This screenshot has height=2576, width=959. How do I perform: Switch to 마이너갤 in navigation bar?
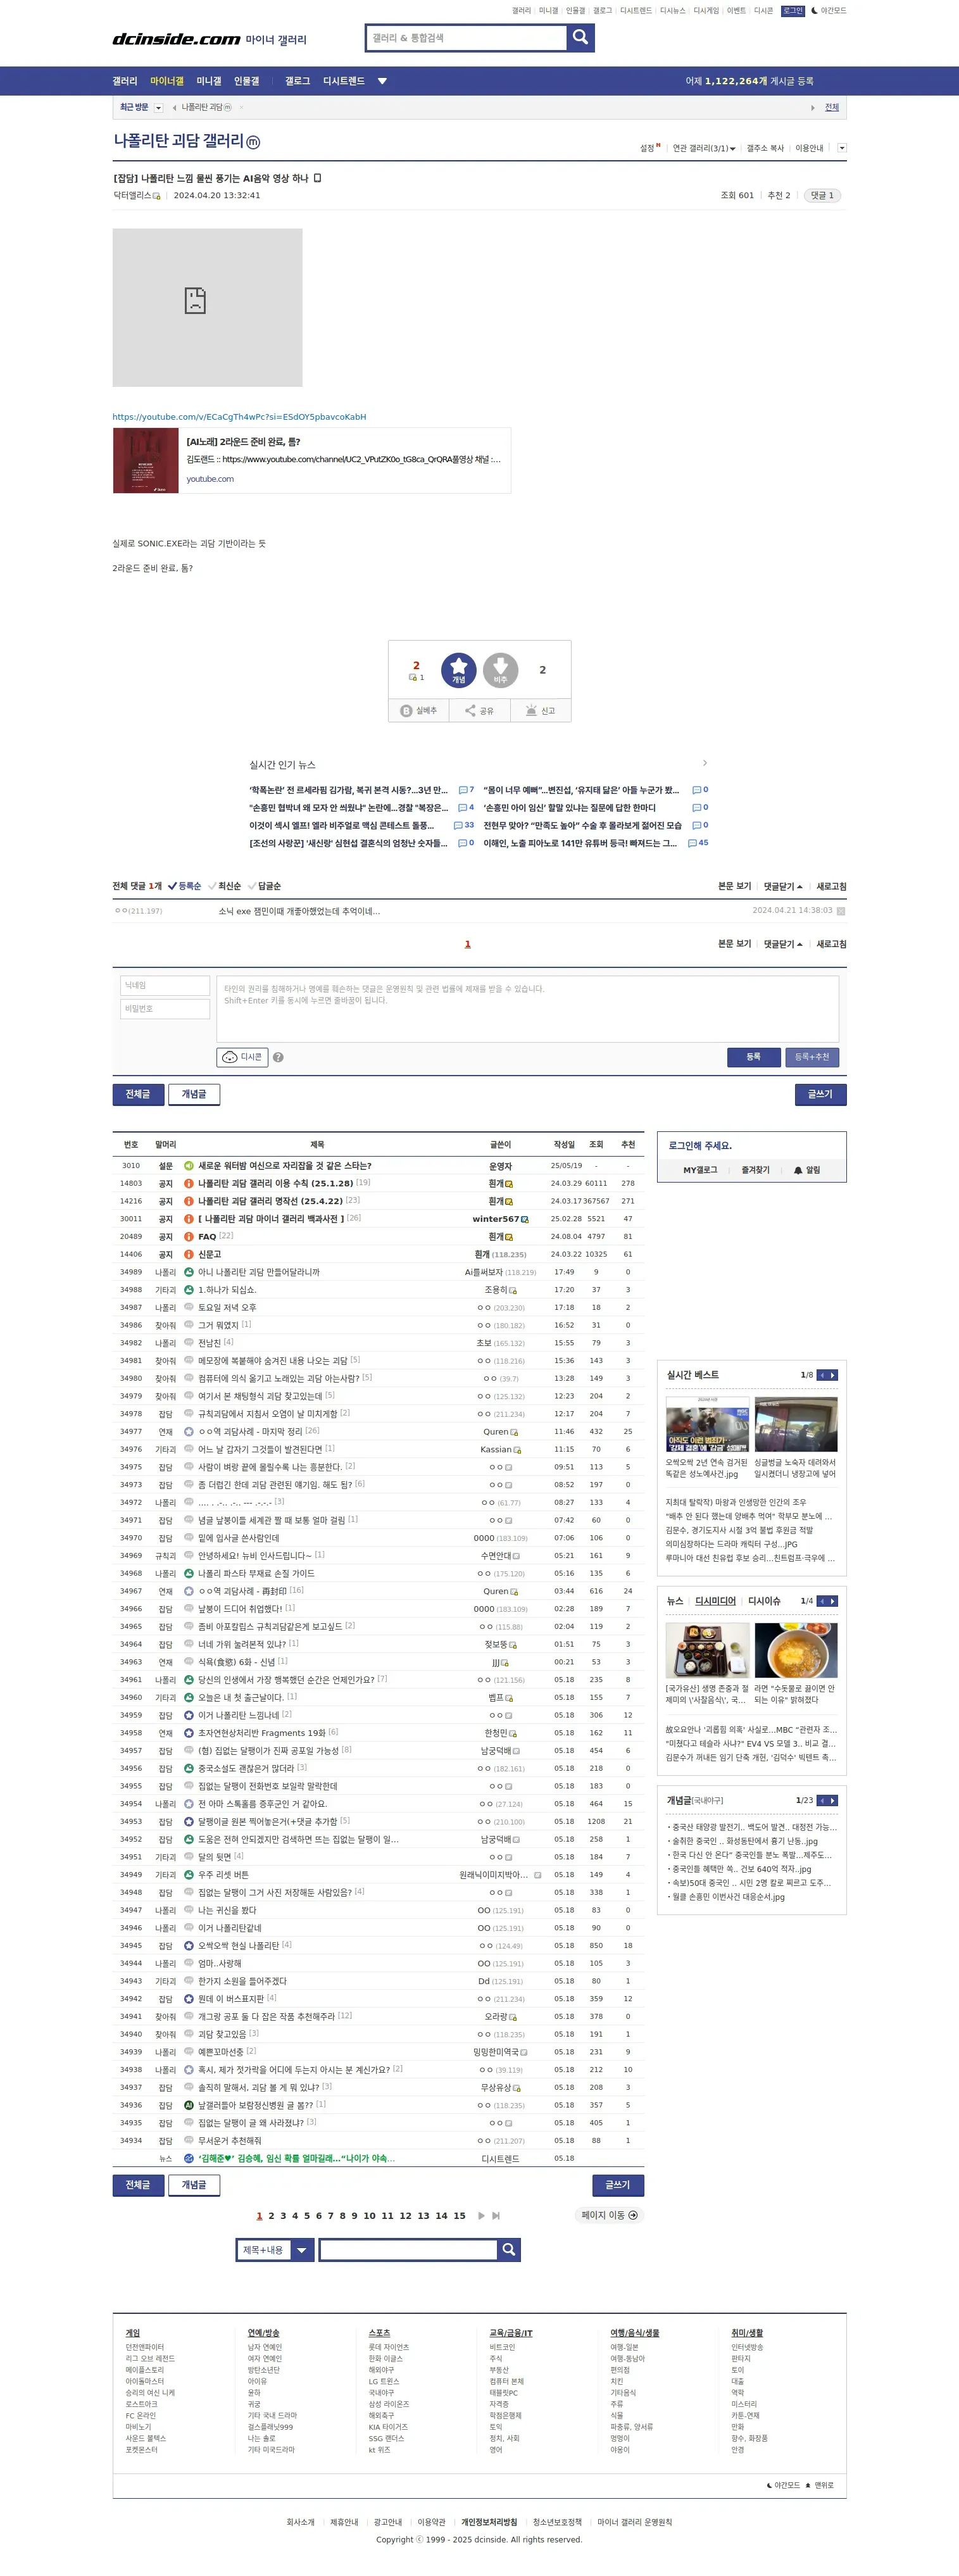(x=167, y=81)
